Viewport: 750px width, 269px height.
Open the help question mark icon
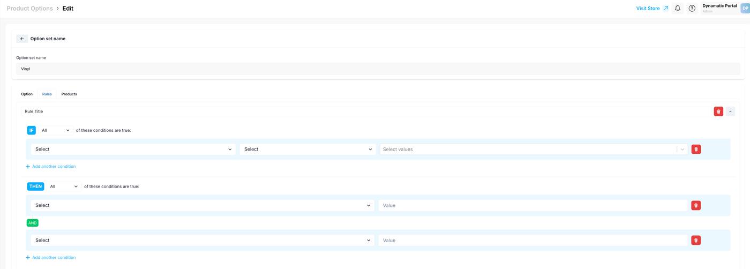(692, 9)
